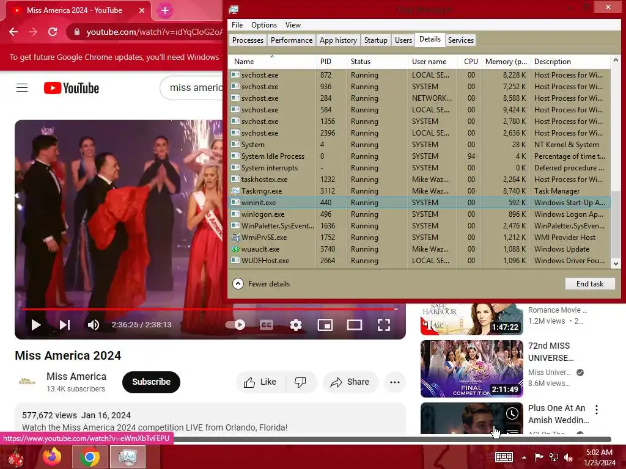Select Taskmgr.exe process row
This screenshot has width=626, height=469.
419,191
